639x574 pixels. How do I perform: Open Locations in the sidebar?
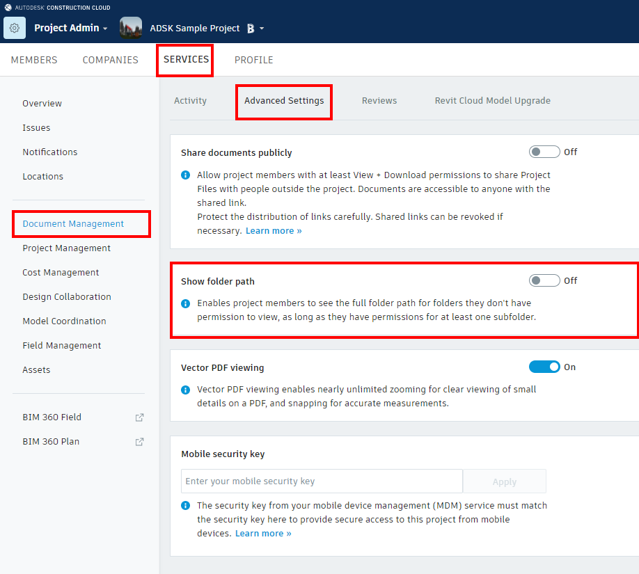coord(42,177)
